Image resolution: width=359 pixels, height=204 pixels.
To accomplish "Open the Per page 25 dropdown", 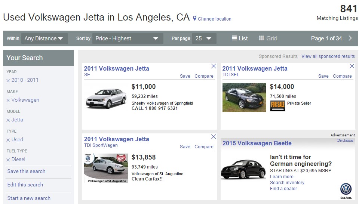I will tap(204, 38).
